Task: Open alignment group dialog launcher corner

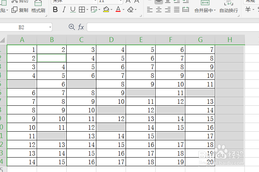Action: tap(238, 16)
